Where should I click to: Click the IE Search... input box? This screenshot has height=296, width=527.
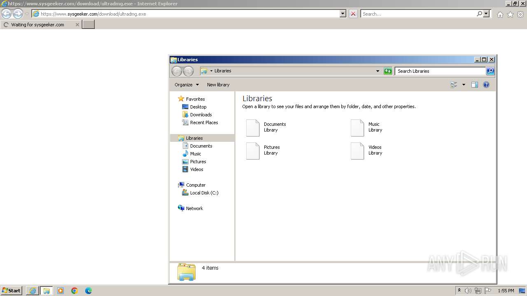[x=418, y=14]
